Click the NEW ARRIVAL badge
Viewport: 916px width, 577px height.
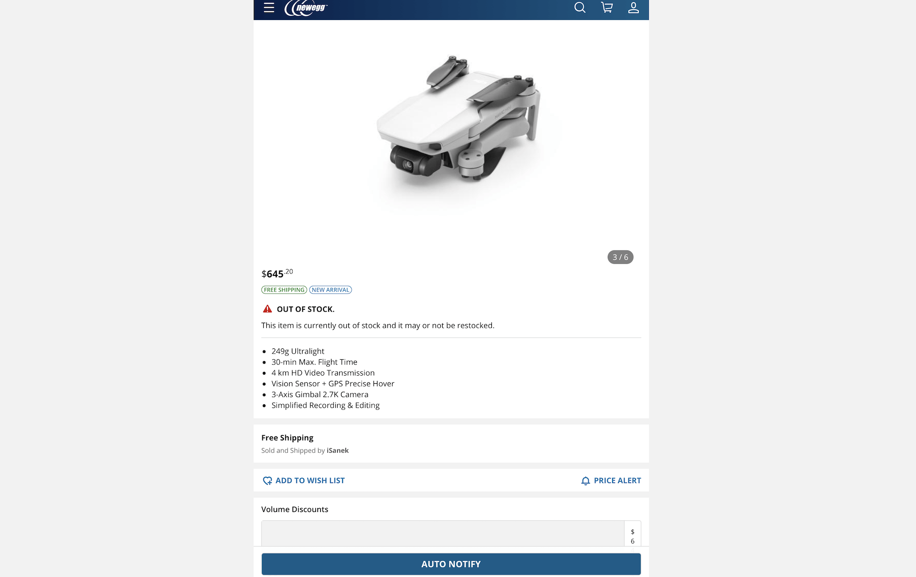(x=330, y=290)
